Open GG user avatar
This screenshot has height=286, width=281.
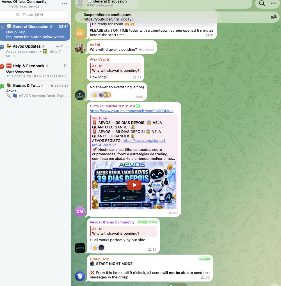point(80,34)
